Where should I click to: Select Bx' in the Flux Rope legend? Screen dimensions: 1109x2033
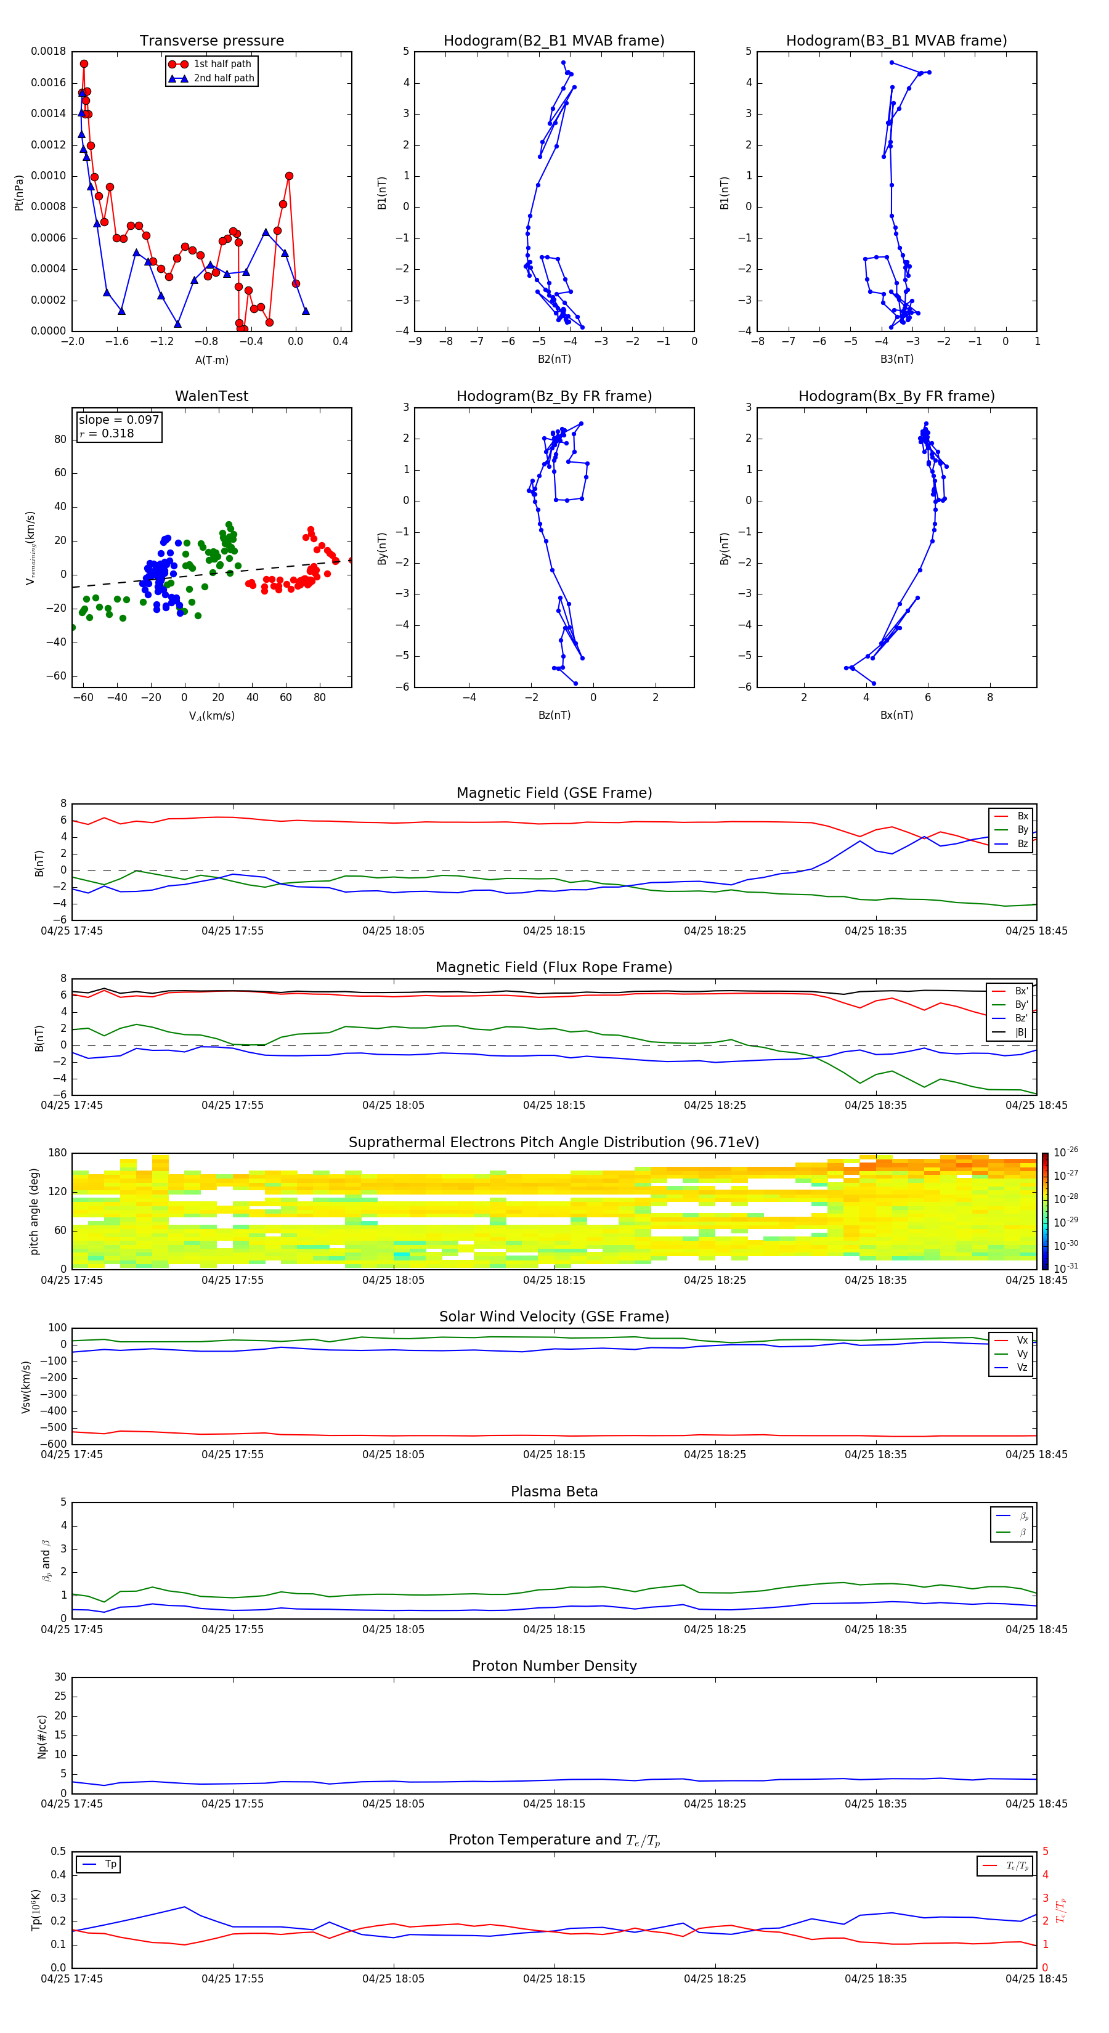(1010, 991)
